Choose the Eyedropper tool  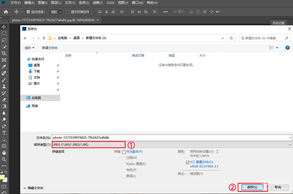pos(4,67)
